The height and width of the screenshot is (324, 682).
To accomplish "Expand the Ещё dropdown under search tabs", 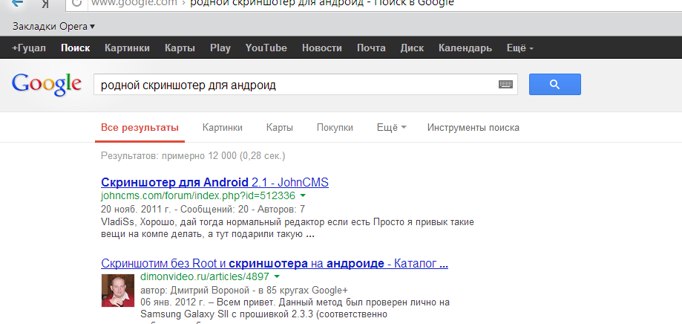I will click(391, 127).
